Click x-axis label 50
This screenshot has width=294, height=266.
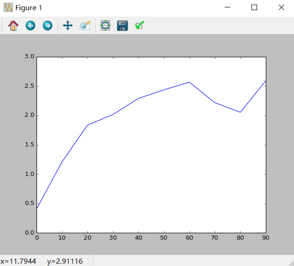[164, 238]
